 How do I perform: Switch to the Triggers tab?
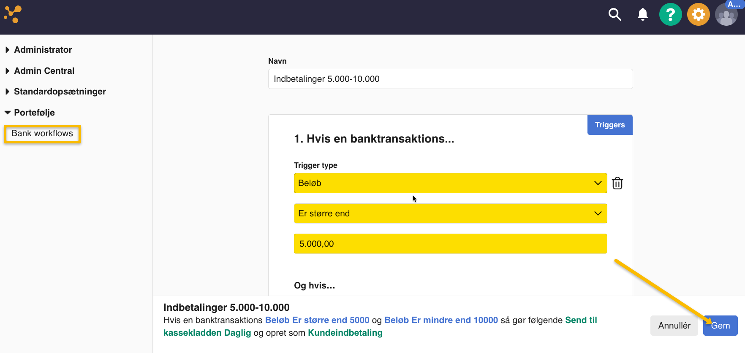tap(609, 125)
